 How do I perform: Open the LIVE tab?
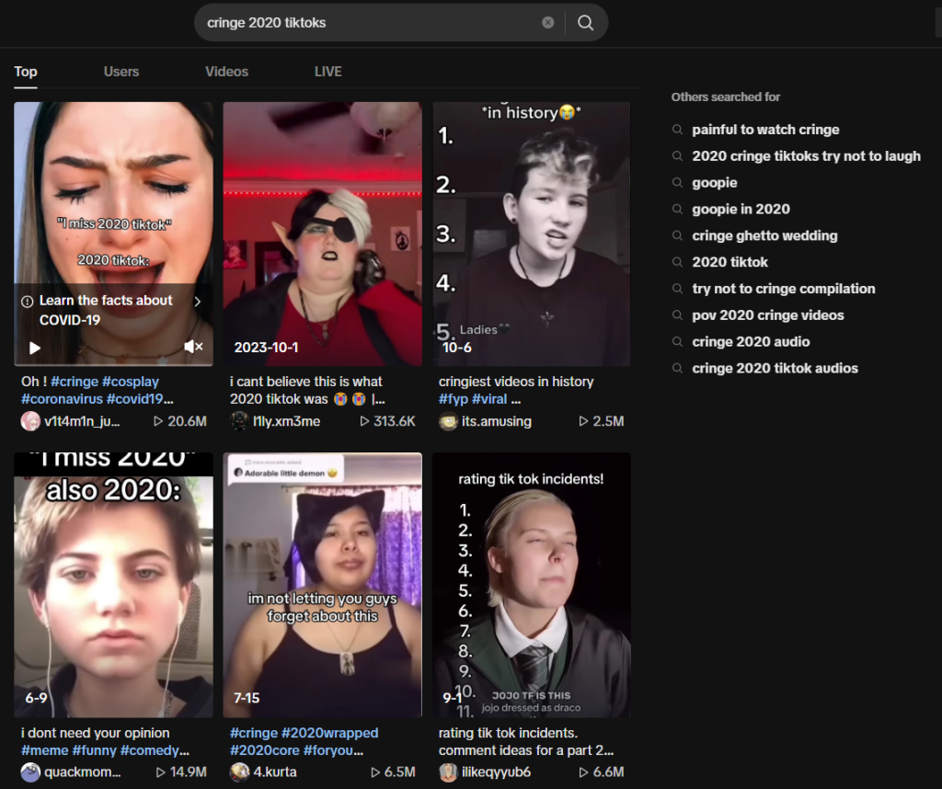point(327,72)
